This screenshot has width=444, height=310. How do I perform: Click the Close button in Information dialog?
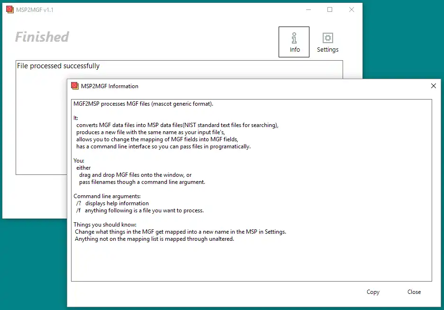[414, 292]
